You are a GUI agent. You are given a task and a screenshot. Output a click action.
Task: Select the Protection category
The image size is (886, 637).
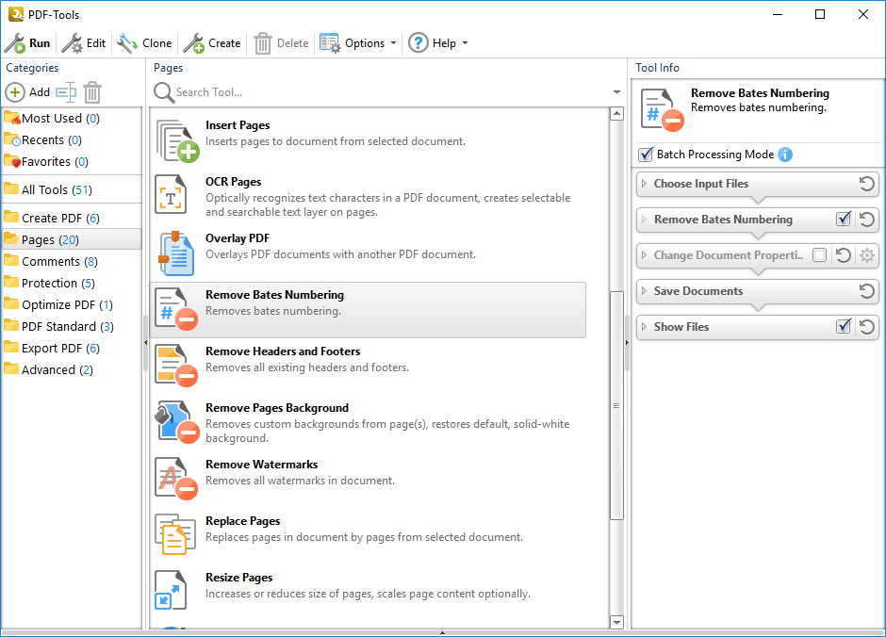click(x=49, y=283)
